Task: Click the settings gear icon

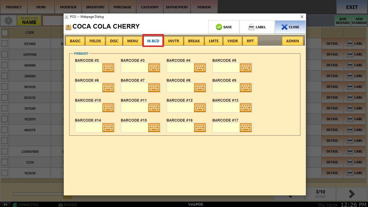Action: pos(8,21)
